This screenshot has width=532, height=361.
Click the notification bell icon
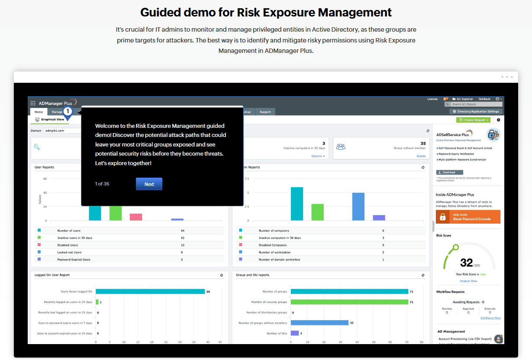445,99
